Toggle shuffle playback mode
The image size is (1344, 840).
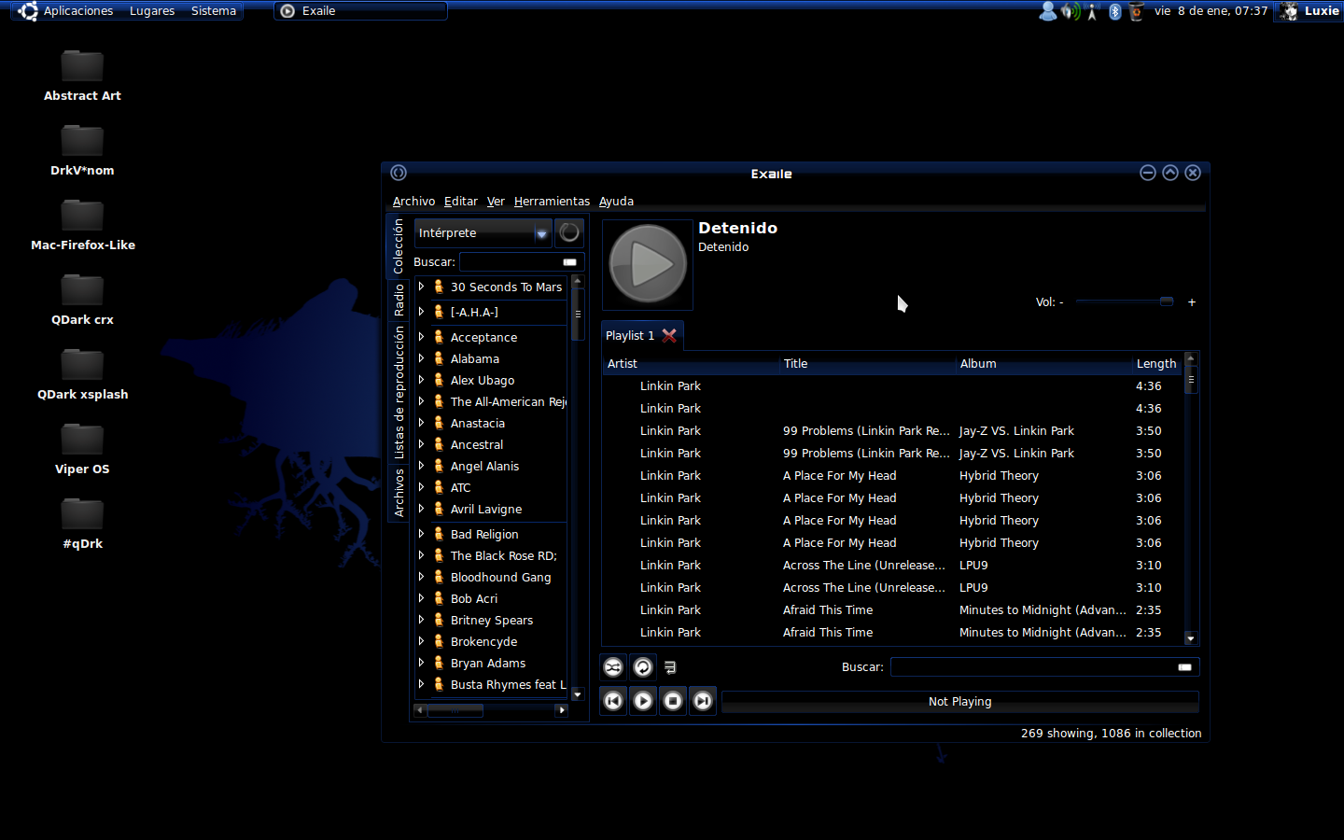[x=613, y=666]
